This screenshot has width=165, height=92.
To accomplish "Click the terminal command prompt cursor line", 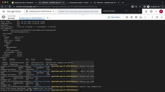I will [40, 90].
